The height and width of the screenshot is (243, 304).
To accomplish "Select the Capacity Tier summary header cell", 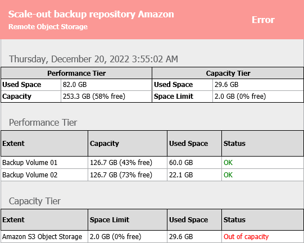I will (x=228, y=73).
